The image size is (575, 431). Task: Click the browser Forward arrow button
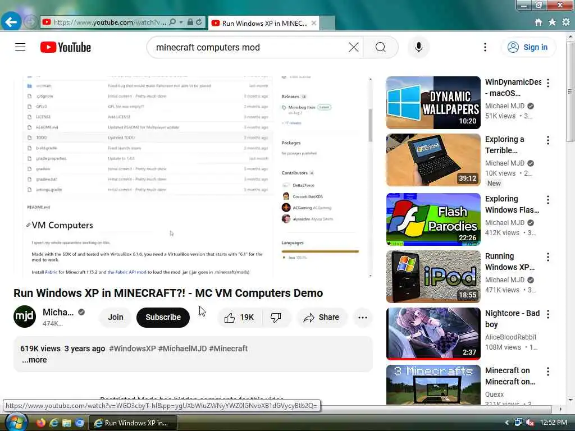tap(30, 22)
